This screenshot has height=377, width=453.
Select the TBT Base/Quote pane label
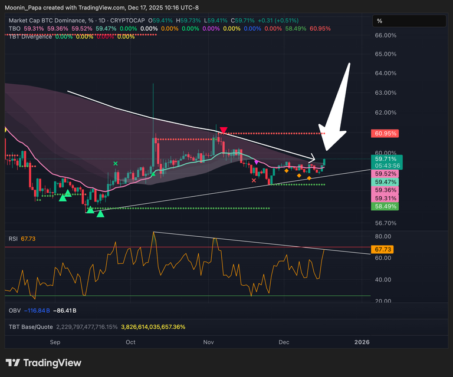[31, 326]
